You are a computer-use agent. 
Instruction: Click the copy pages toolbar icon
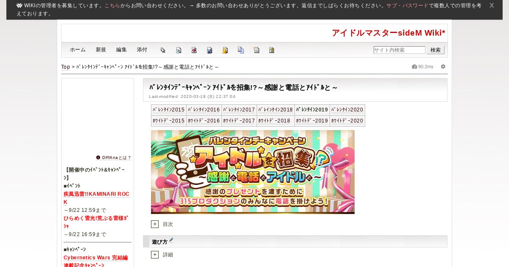pyautogui.click(x=163, y=50)
